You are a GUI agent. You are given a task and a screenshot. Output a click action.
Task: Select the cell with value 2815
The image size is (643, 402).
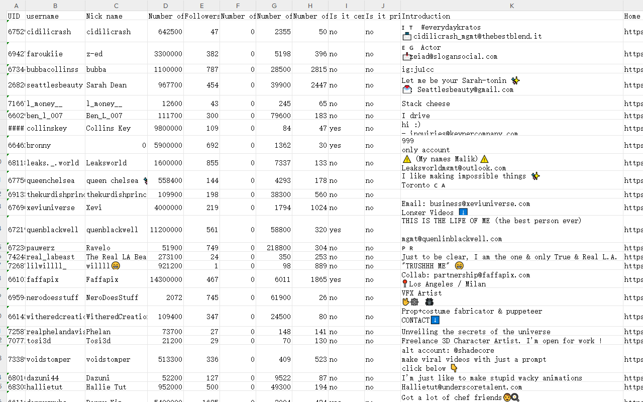point(310,69)
